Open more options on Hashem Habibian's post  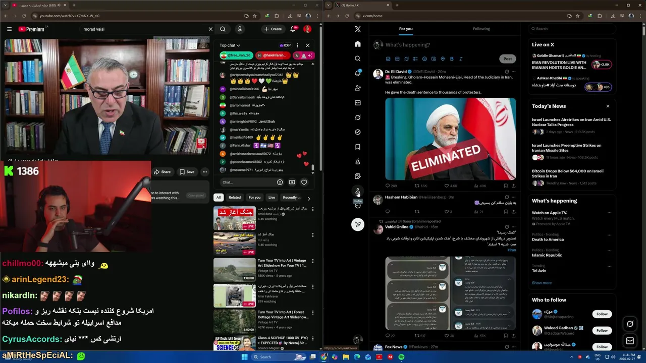coord(514,197)
